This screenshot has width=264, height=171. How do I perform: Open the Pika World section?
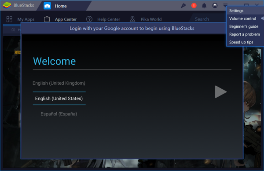tap(151, 19)
